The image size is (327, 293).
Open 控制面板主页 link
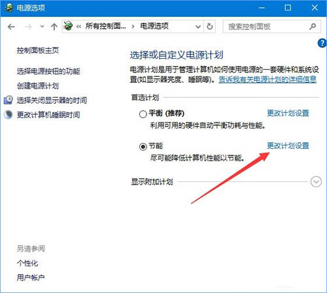pos(38,50)
